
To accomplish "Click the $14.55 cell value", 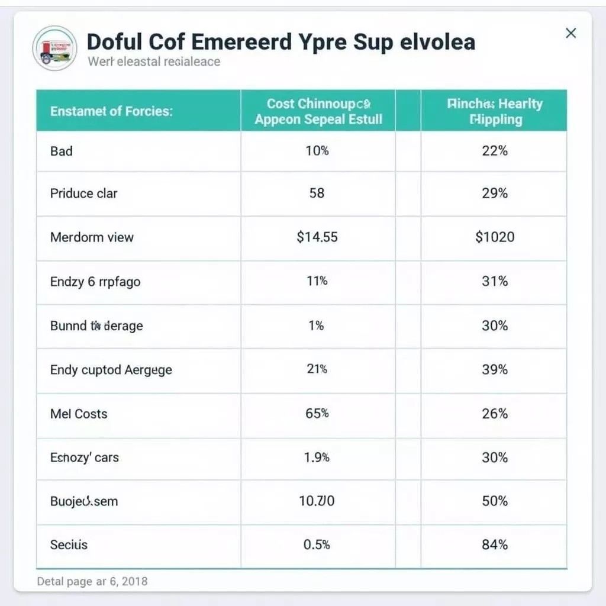I will click(317, 237).
